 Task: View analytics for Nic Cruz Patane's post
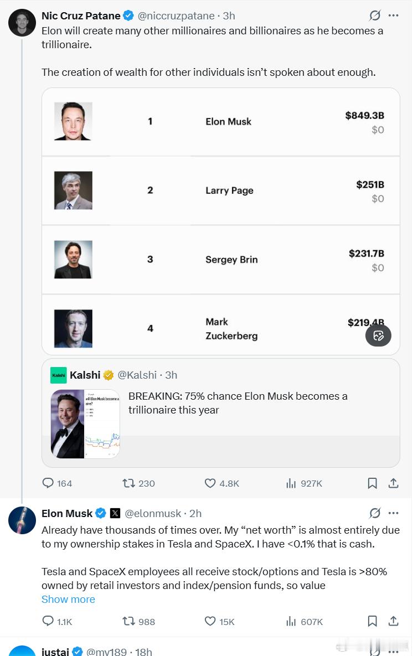[291, 483]
